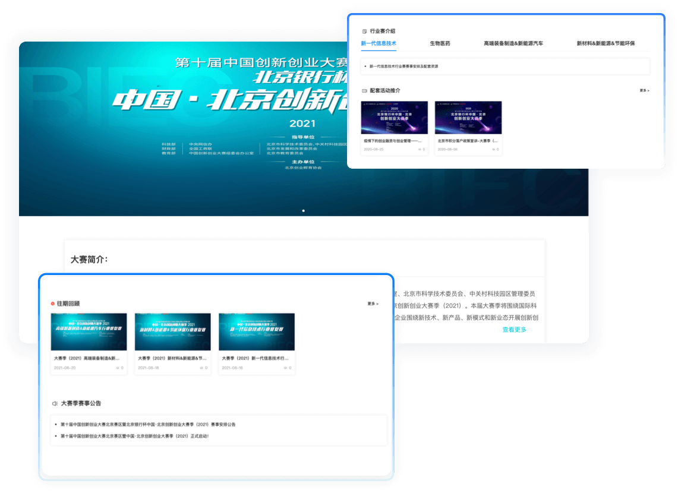Viewport: 681px width, 493px height.
Task: Expand 更多 in the 往期回顾 section
Action: 371,304
